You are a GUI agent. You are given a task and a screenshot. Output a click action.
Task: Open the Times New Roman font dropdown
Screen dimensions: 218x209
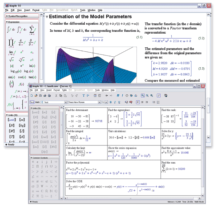[99, 102]
